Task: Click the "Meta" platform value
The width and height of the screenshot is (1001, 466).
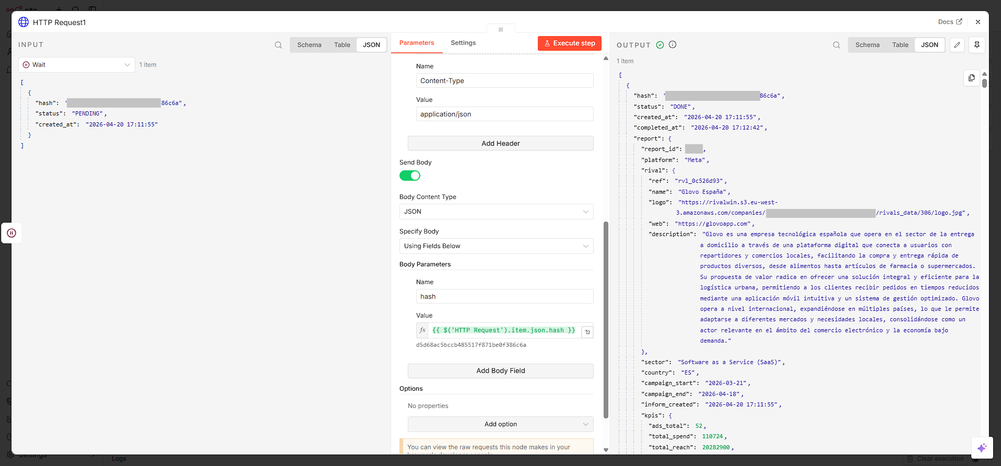Action: point(695,160)
